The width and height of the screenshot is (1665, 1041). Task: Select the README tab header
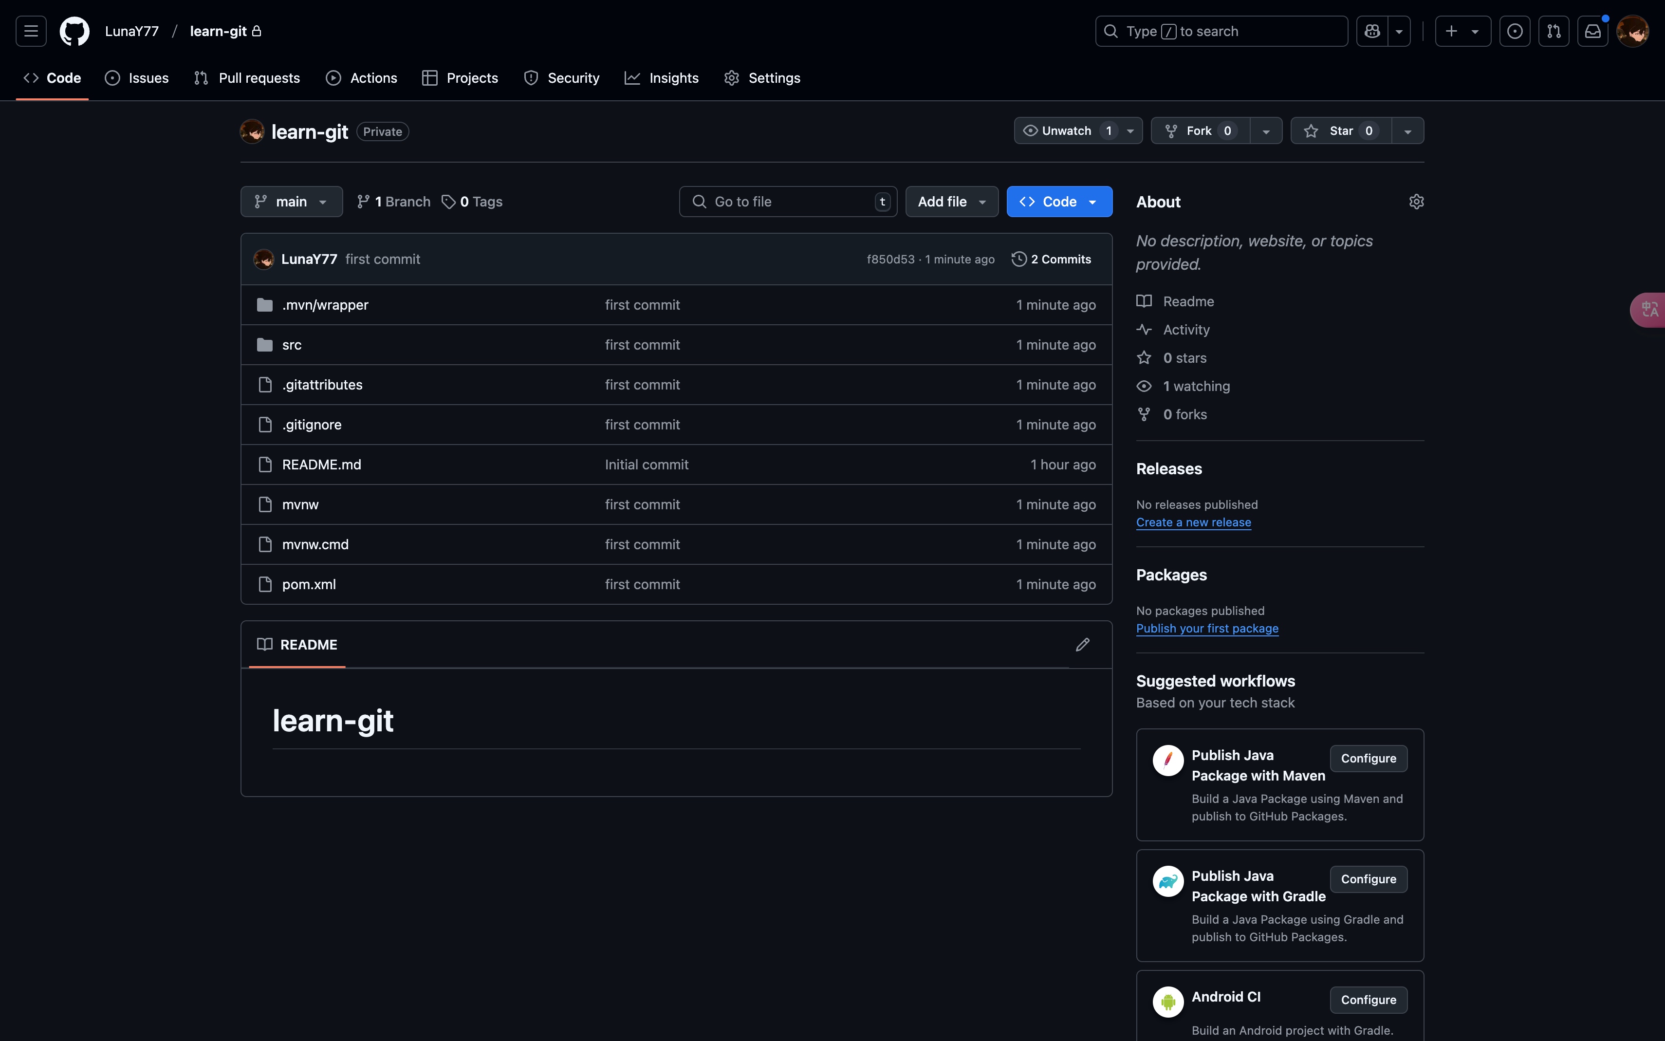click(297, 645)
